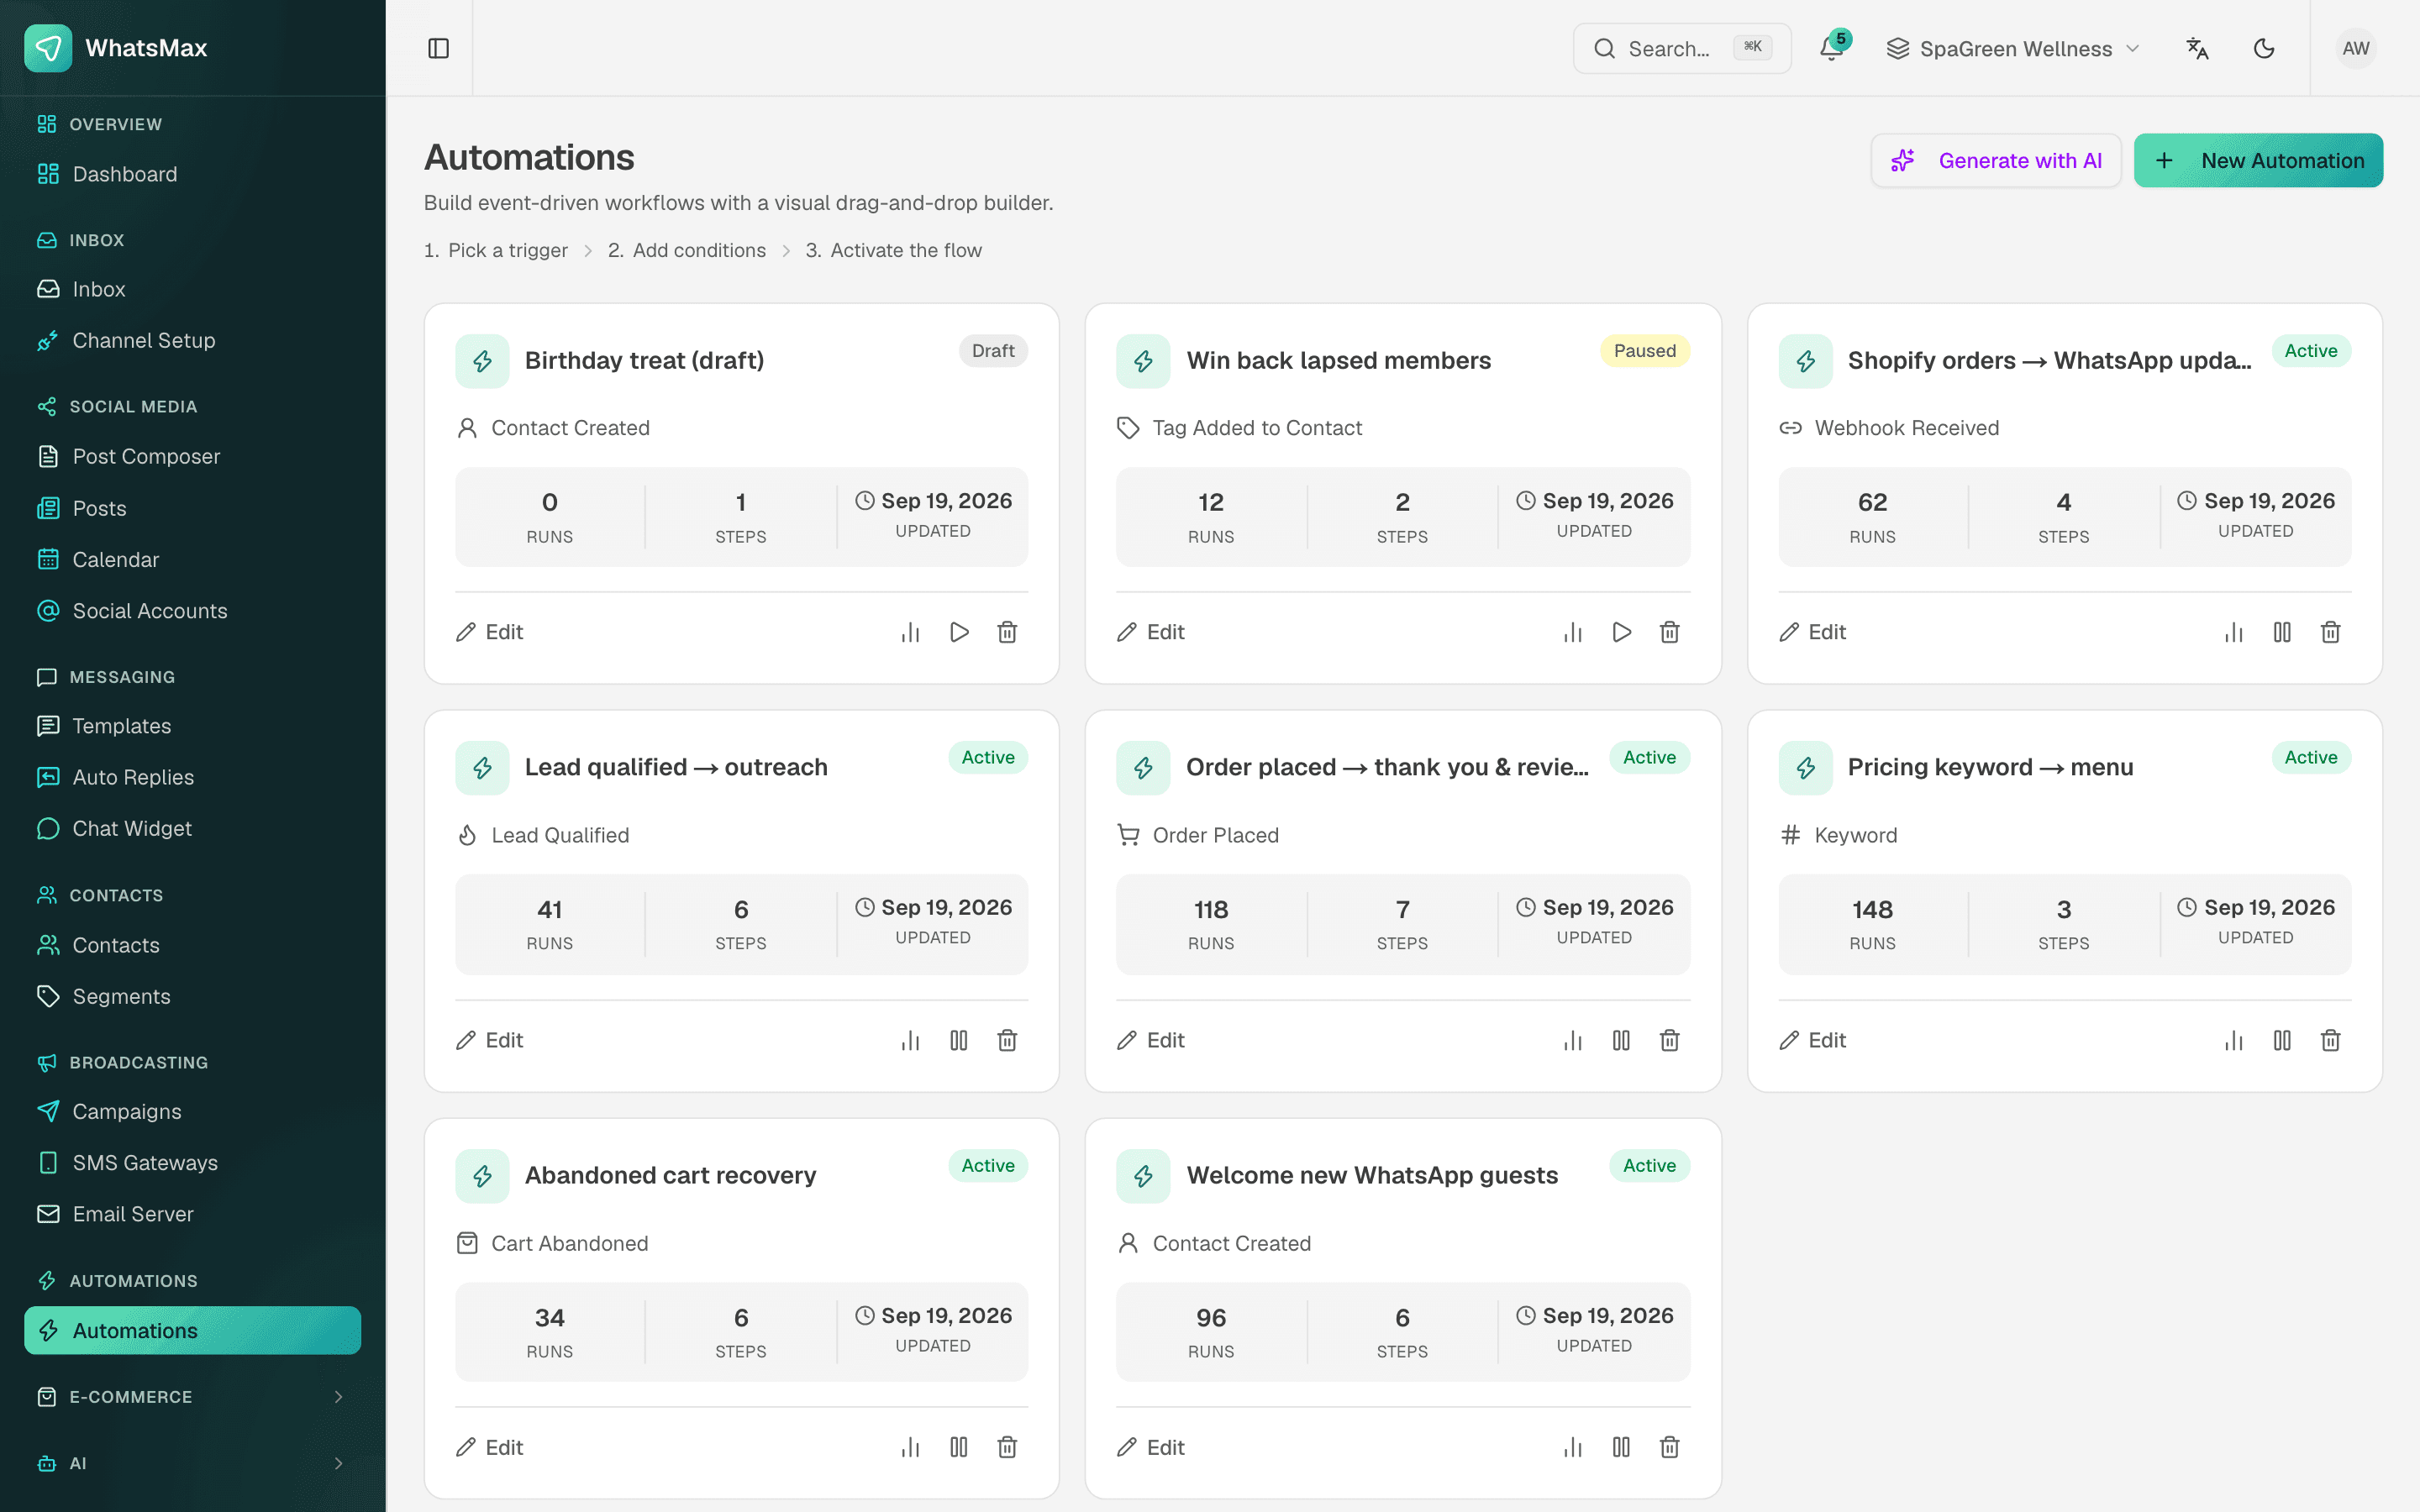Delete Order placed thank you automation
The image size is (2420, 1512).
coord(1670,1040)
